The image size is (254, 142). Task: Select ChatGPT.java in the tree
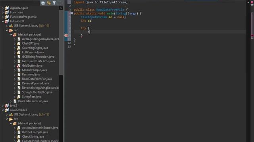coord(31,43)
